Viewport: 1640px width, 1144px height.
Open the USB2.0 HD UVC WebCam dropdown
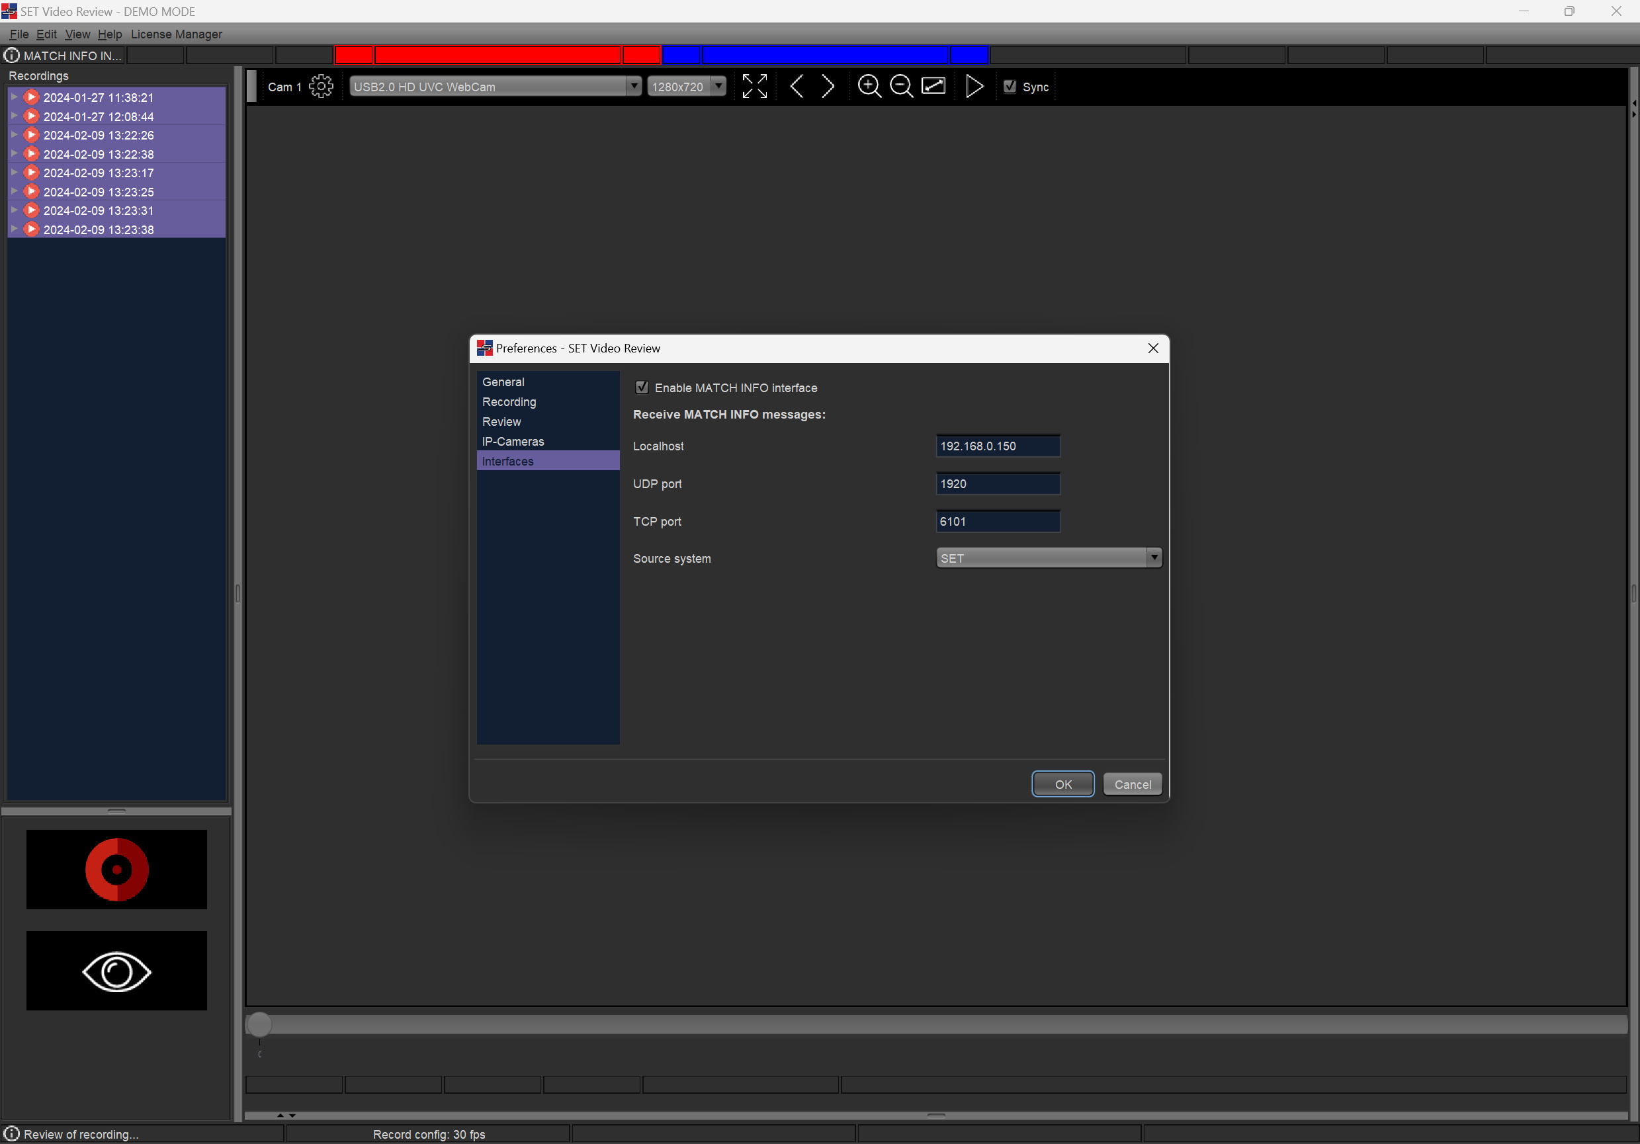coord(494,87)
